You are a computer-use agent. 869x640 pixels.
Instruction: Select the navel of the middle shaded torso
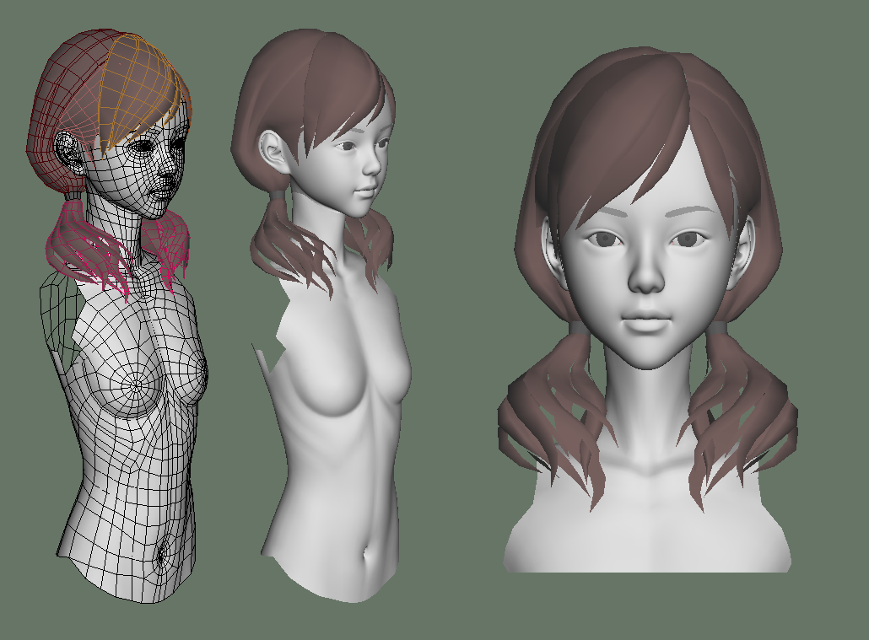(x=366, y=557)
